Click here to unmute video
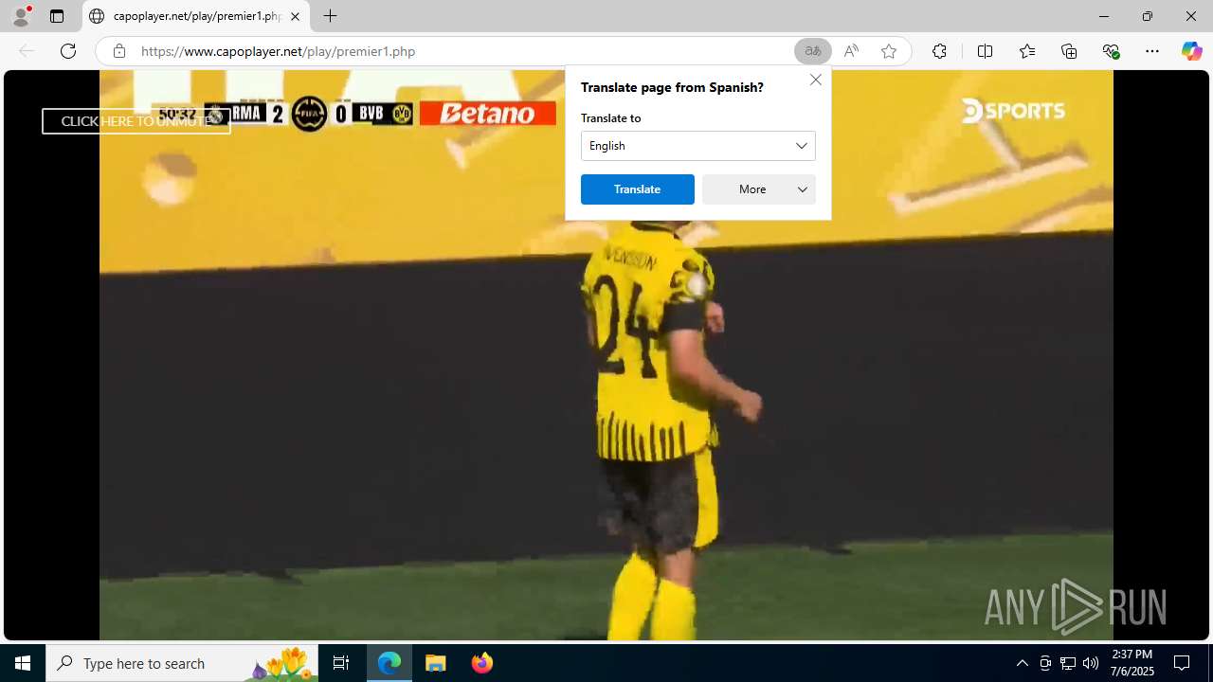The height and width of the screenshot is (682, 1213). tap(136, 121)
